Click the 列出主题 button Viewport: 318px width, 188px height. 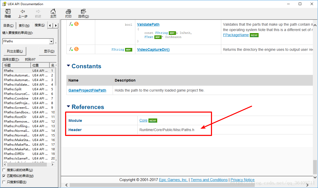[15, 51]
